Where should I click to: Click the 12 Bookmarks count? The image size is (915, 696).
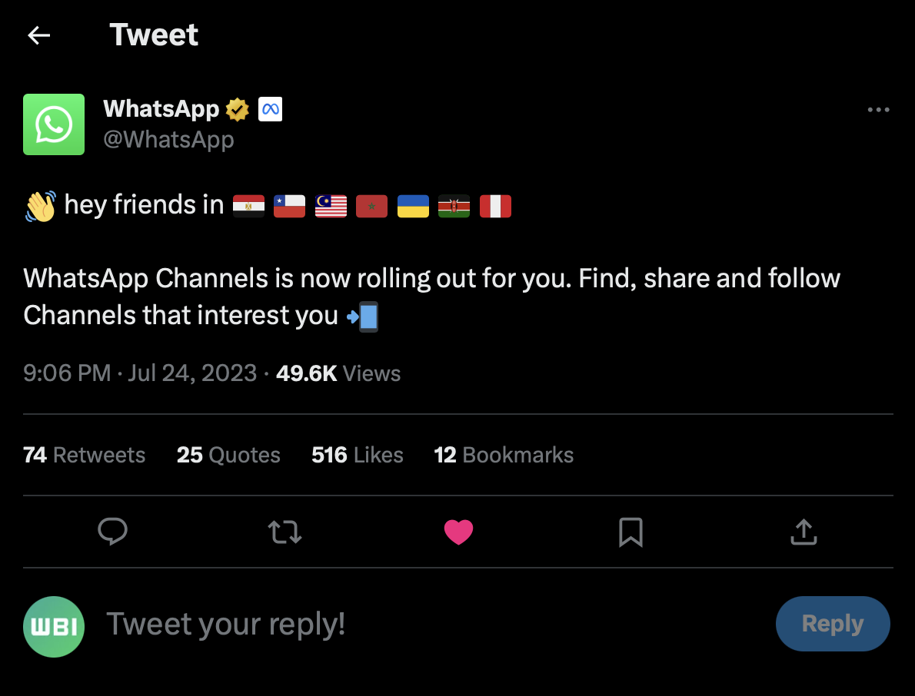(504, 455)
